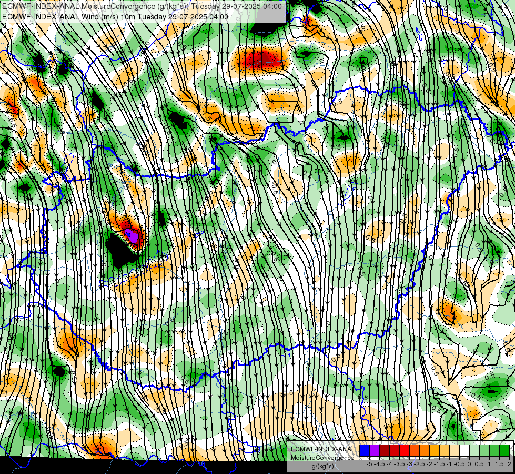Select the darkest green legend swatch
Image resolution: width=515 pixels, height=474 pixels.
click(x=504, y=450)
